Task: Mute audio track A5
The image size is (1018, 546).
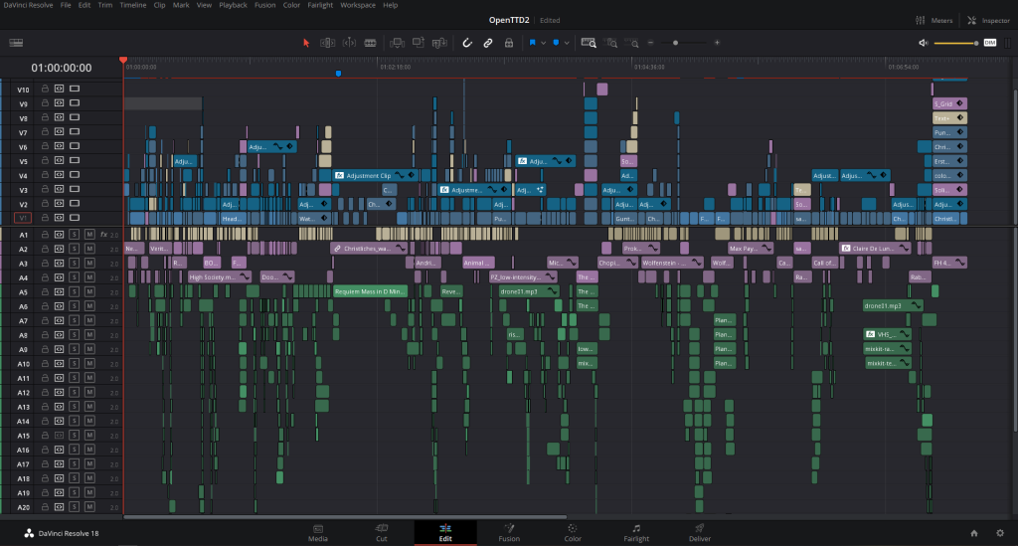Action: 89,292
